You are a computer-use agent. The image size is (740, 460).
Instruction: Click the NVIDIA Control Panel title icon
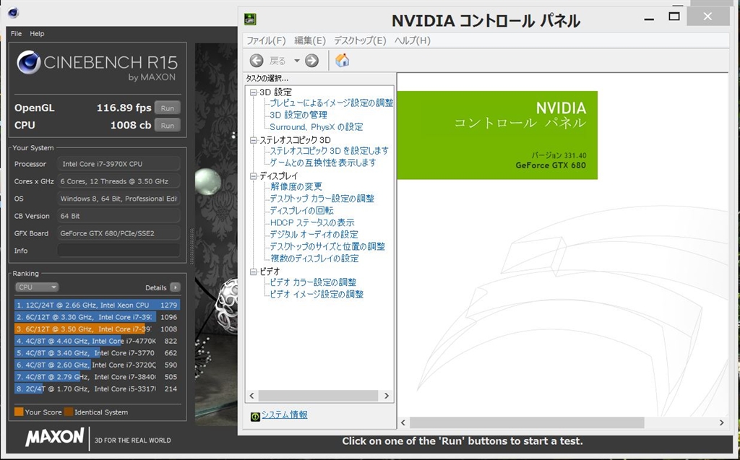pos(249,19)
